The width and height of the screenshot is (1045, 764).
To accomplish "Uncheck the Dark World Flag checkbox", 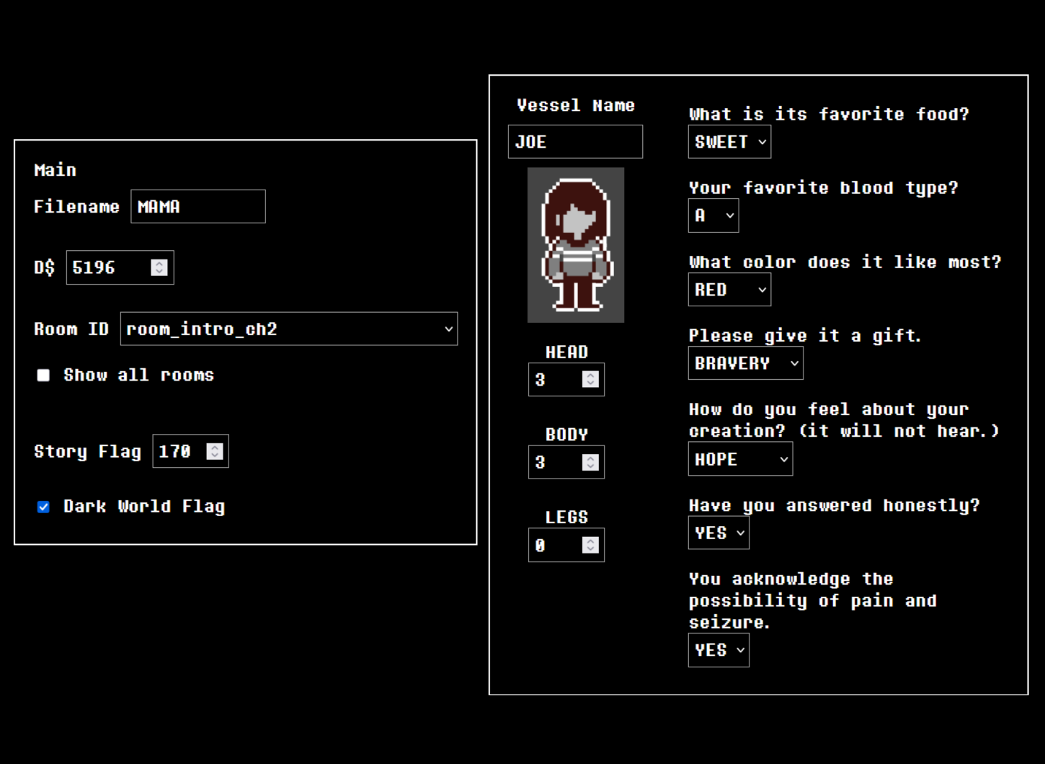I will pyautogui.click(x=43, y=507).
